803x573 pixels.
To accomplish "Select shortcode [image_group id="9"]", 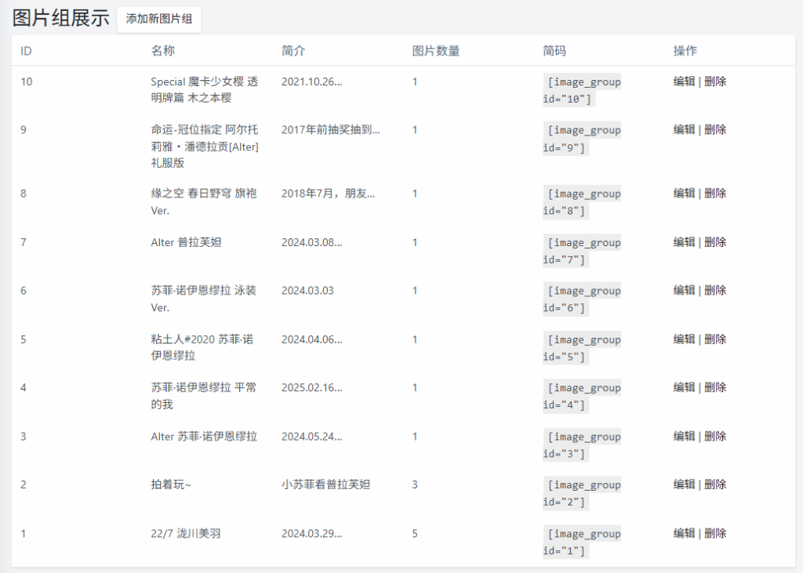I will (583, 139).
